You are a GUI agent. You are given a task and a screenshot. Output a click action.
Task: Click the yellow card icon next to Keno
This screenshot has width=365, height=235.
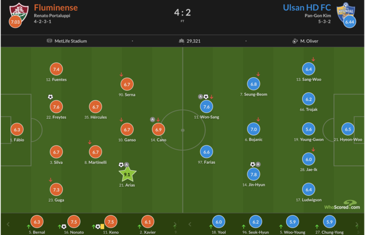tap(102, 226)
